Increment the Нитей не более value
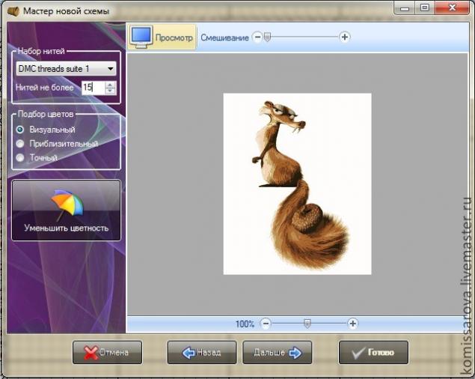 point(110,85)
